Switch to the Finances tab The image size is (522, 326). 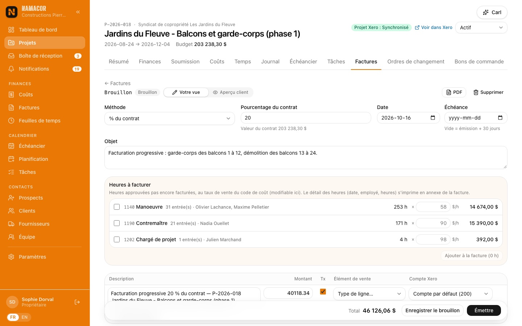[x=150, y=62]
